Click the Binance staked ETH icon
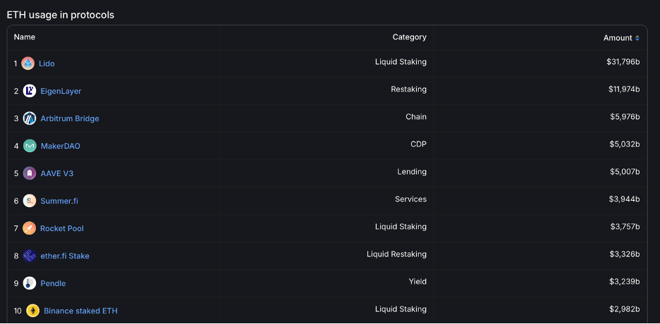 (x=32, y=311)
